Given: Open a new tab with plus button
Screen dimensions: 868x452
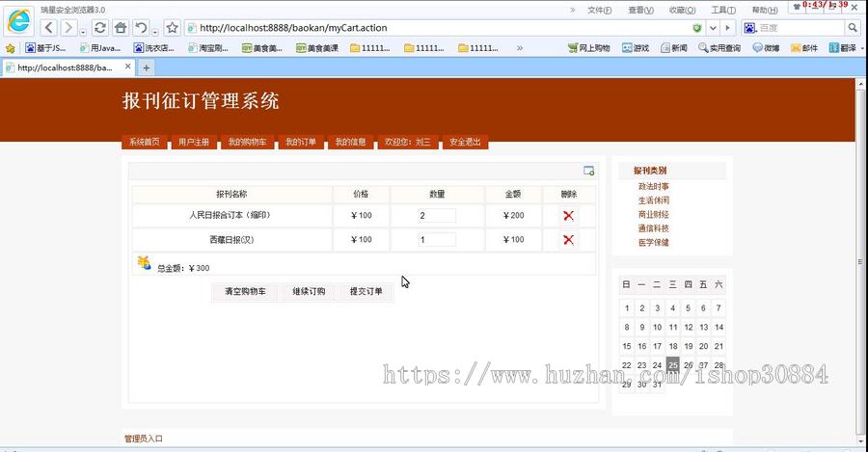Looking at the screenshot, I should pos(147,67).
